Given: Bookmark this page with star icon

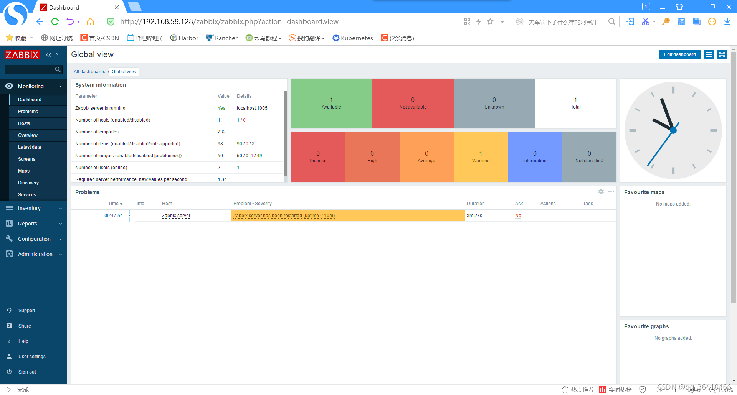Looking at the screenshot, I should point(490,21).
